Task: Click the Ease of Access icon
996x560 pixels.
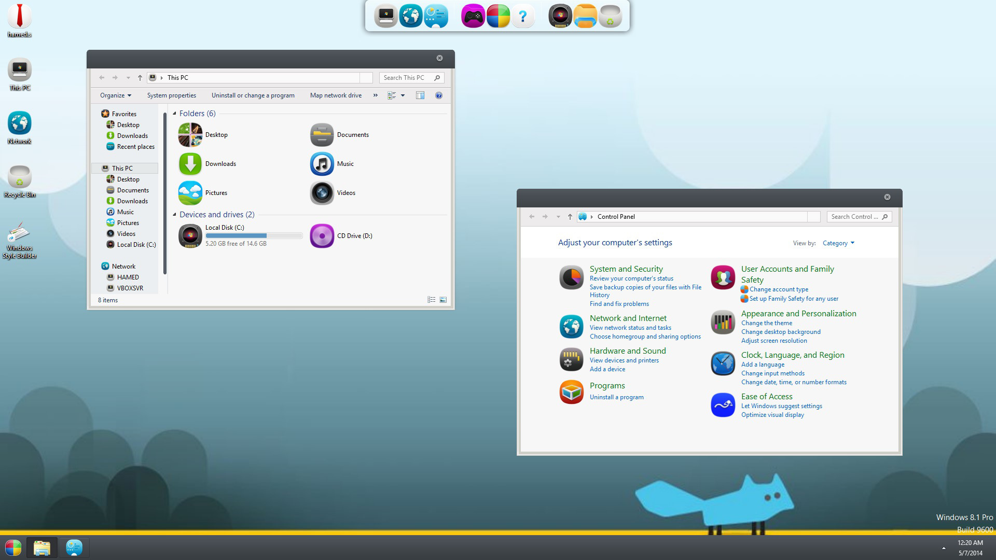Action: click(723, 405)
